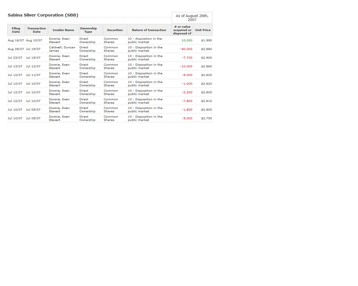
Task: Click the Aug 10/07 transaction date cell
Action: (x=34, y=40)
